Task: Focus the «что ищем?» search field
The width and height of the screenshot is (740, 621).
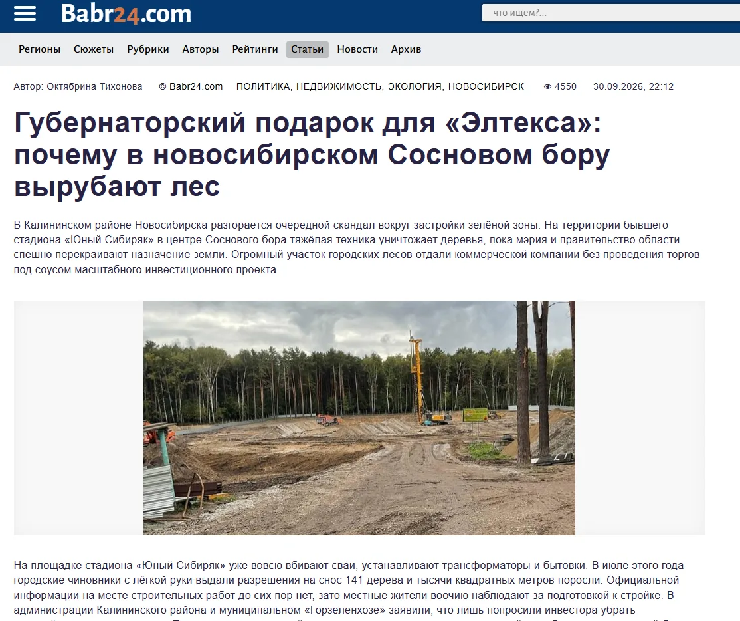Action: (610, 13)
